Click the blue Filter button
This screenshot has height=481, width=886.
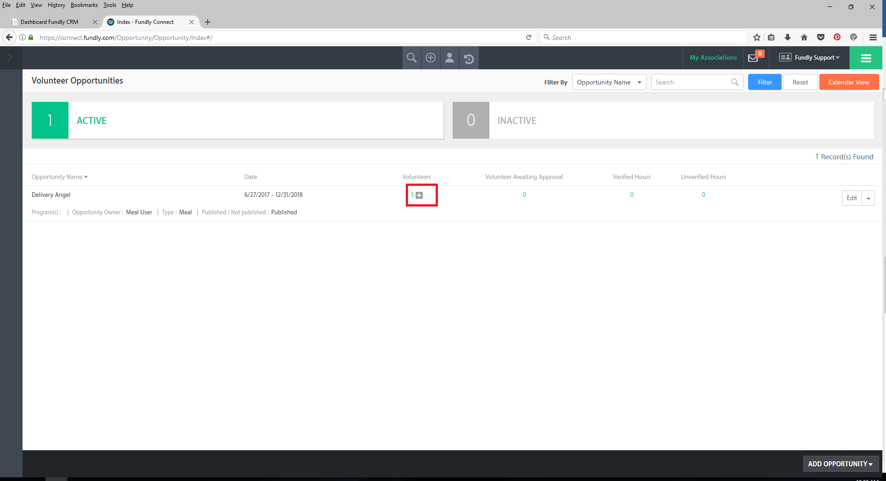765,82
